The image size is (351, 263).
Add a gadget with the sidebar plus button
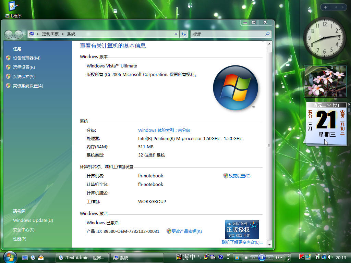point(325,8)
